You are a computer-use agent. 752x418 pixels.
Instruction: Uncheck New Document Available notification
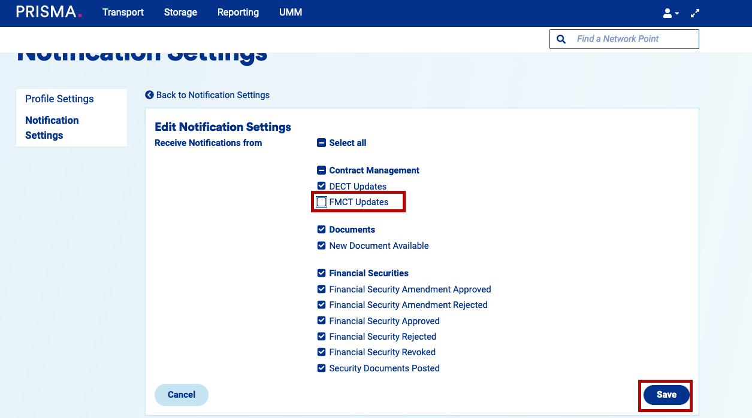pos(322,246)
